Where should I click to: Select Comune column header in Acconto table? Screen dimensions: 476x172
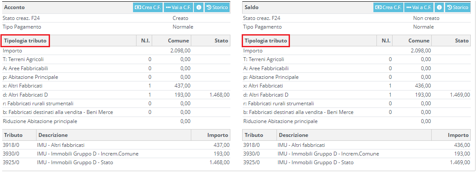[179, 41]
